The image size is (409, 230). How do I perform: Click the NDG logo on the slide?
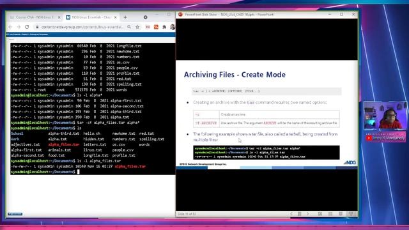click(x=350, y=162)
